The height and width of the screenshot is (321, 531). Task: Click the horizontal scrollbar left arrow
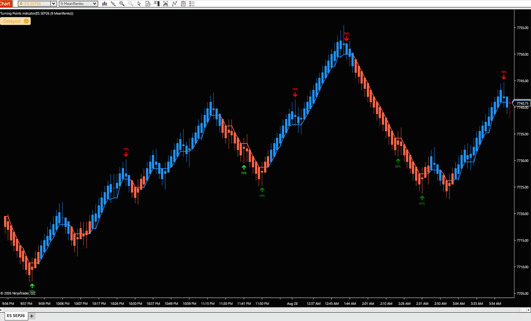(1, 310)
